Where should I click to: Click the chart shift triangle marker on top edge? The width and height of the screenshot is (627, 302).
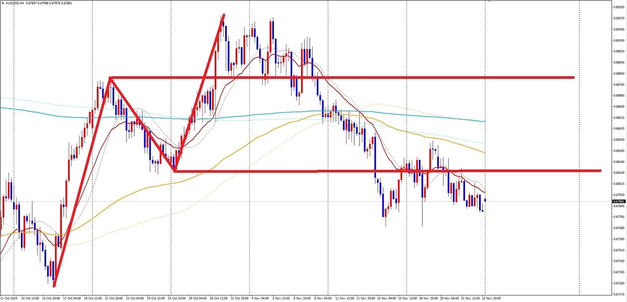(x=489, y=2)
